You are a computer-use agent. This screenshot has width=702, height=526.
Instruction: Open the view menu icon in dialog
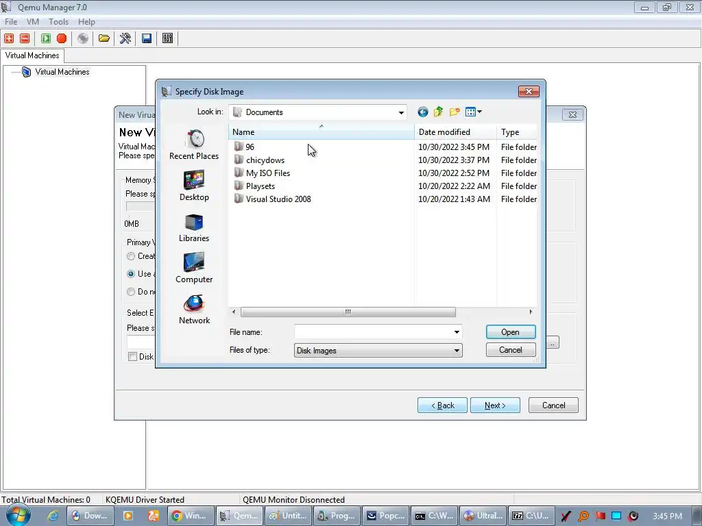tap(473, 112)
